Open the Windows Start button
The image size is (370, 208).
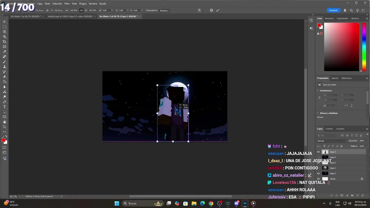(117, 203)
